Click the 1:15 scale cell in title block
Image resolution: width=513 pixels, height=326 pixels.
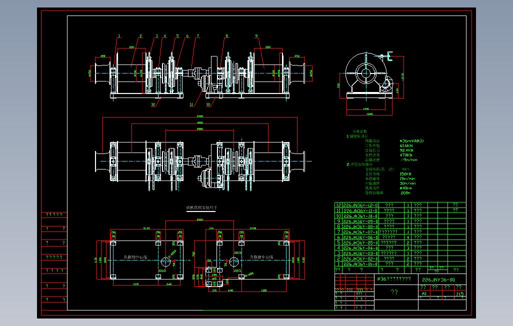[460, 293]
